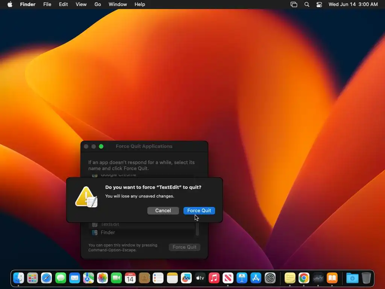This screenshot has width=385, height=289.
Task: Open System Settings from the Dock
Action: click(x=270, y=278)
